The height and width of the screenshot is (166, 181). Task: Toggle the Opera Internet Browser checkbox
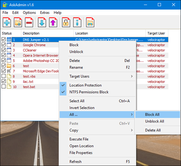pyautogui.click(x=4, y=55)
